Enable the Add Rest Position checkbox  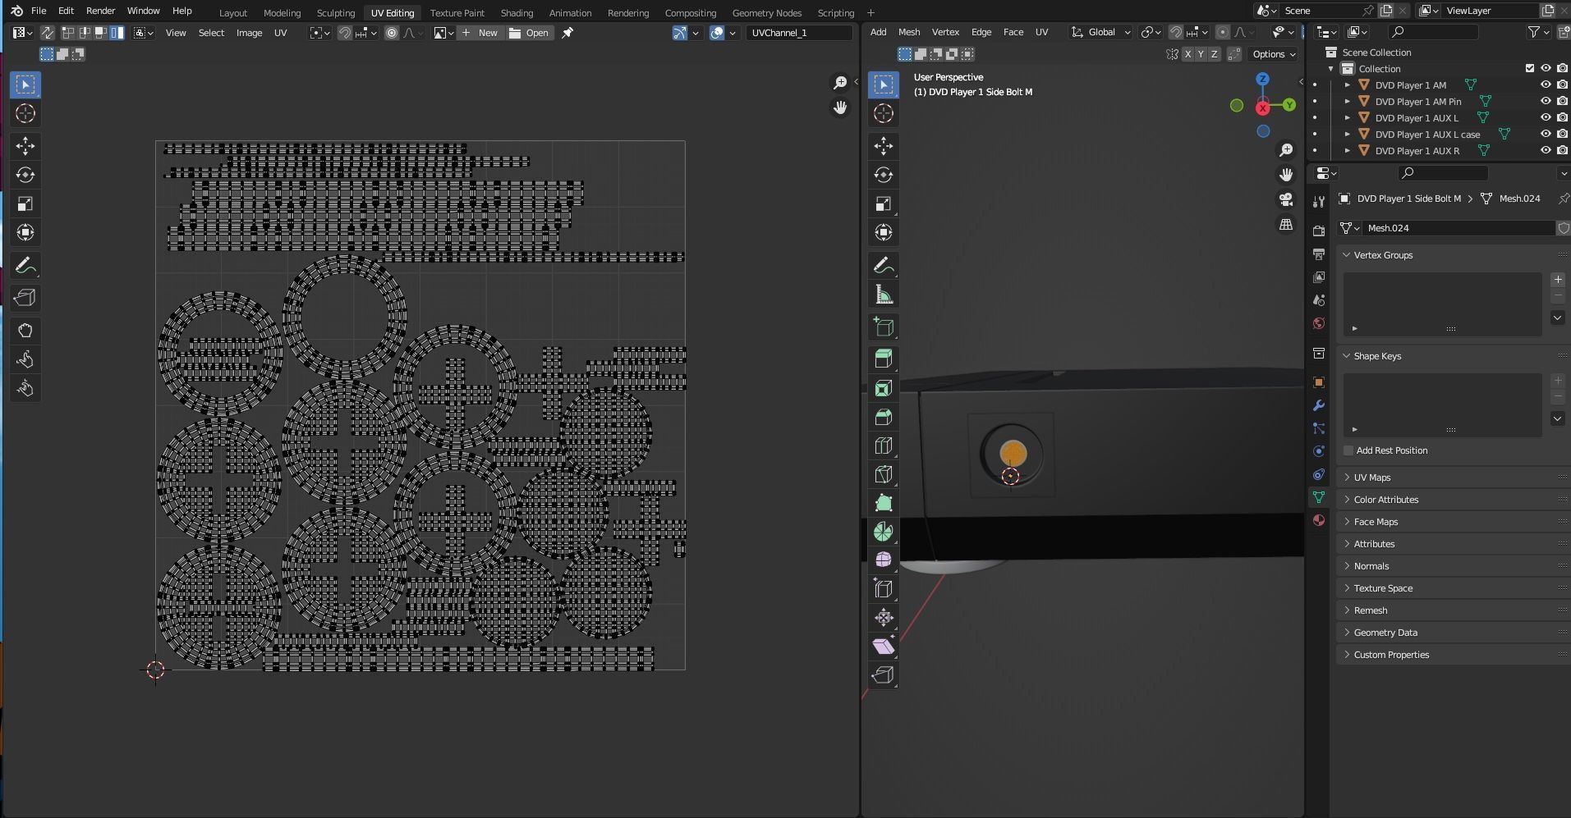(x=1348, y=450)
